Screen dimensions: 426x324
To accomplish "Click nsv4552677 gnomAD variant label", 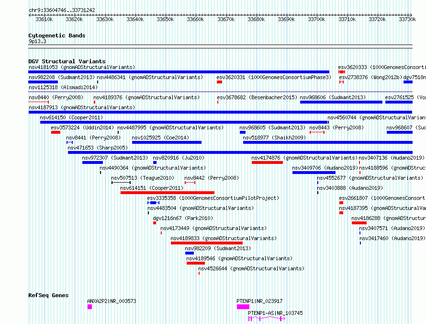I will tap(370, 178).
